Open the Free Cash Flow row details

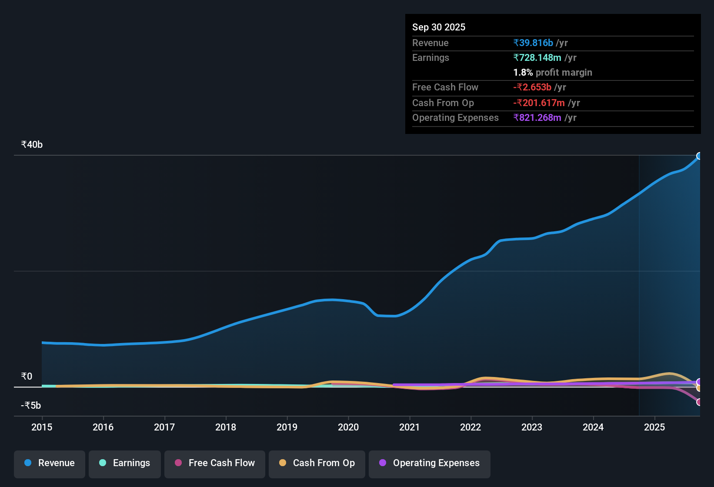pyautogui.click(x=445, y=87)
